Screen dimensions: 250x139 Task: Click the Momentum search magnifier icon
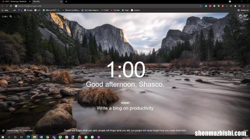click(11, 16)
